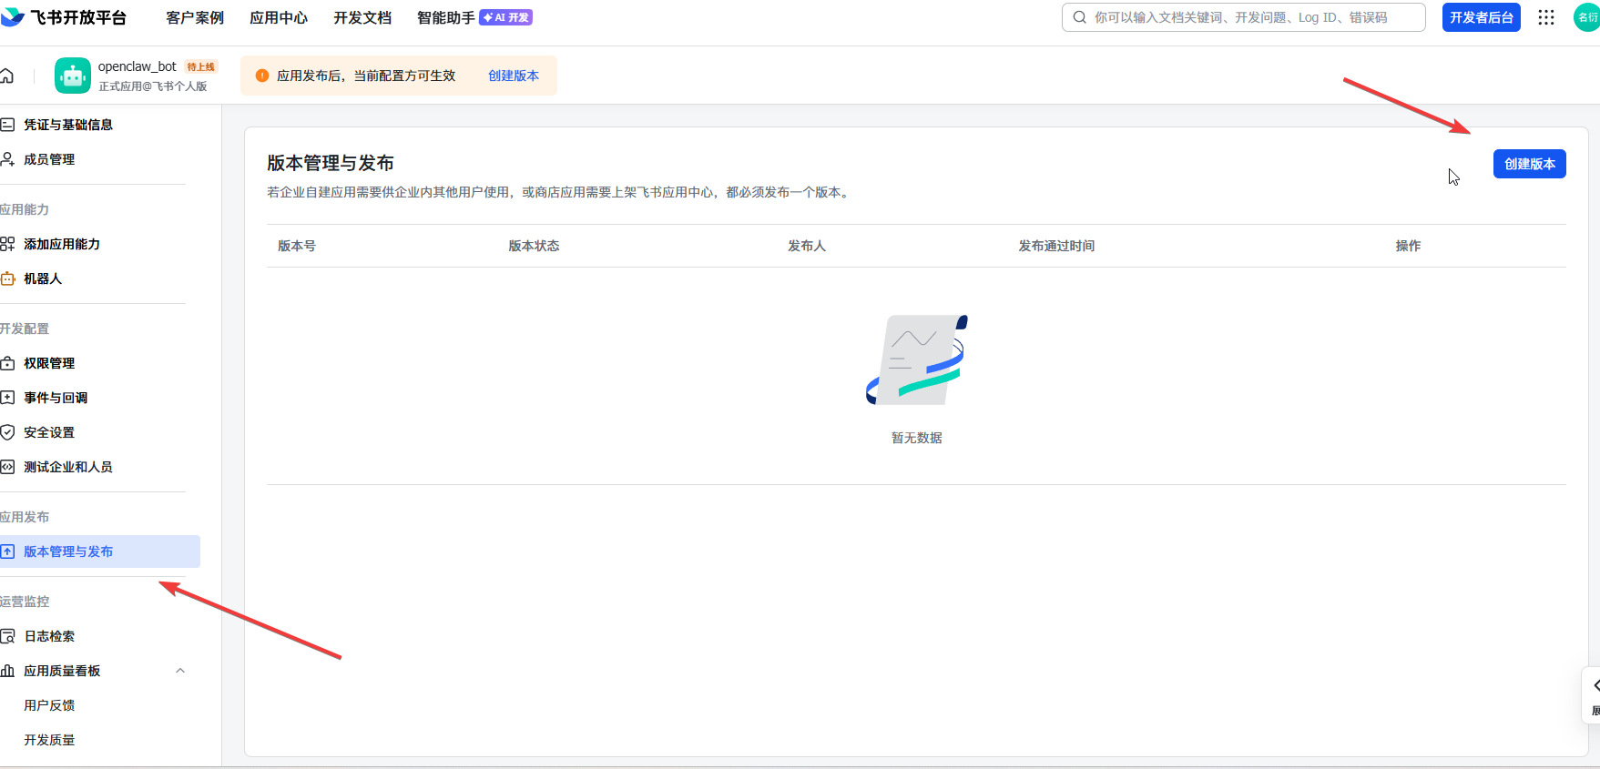Go to 事件与回调 settings
Image resolution: width=1600 pixels, height=769 pixels.
click(56, 398)
